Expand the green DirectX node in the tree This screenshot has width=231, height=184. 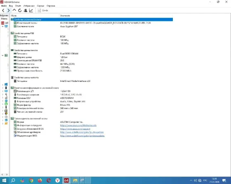tap(2, 104)
